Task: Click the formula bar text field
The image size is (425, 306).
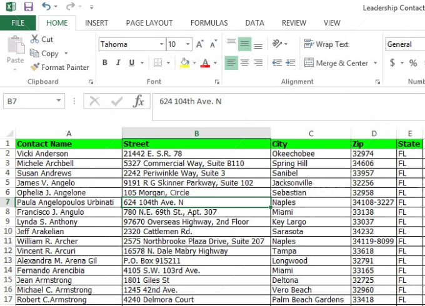Action: pos(289,107)
